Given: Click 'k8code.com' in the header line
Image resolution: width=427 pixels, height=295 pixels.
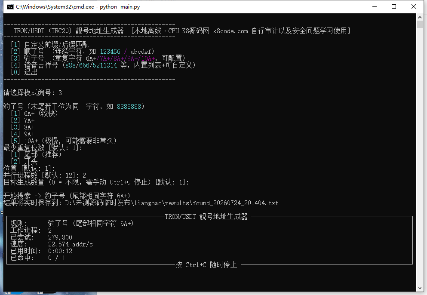Looking at the screenshot, I should point(230,31).
